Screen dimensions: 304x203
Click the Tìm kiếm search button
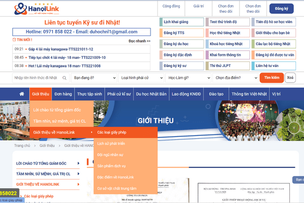click(272, 78)
